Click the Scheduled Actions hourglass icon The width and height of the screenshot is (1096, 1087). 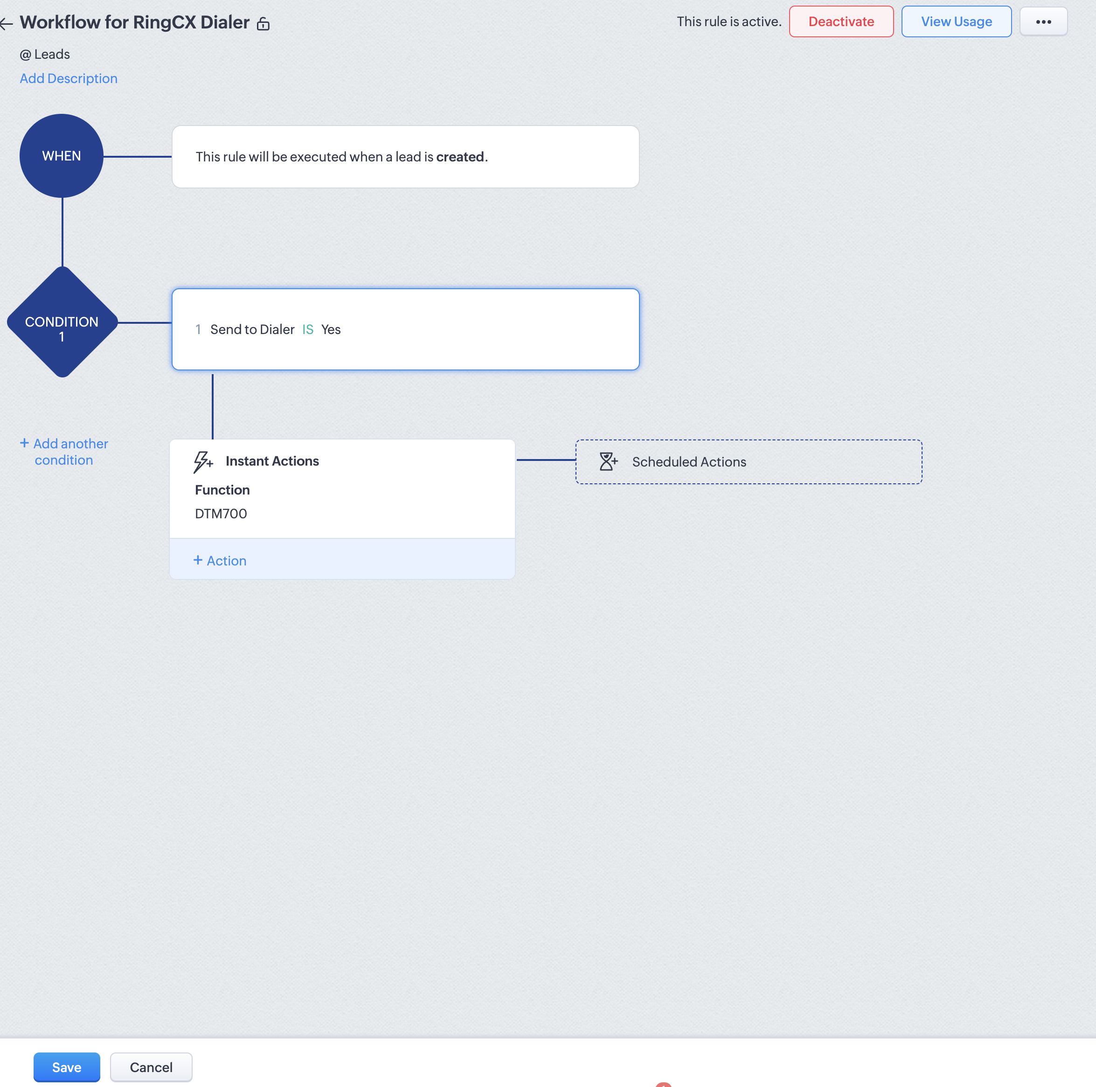[608, 461]
